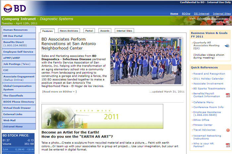Click the Business Vision & Goals FY 2011 heading
This screenshot has width=232, height=154.
209,35
